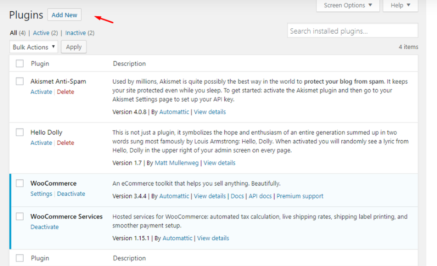Deactivate the WooCommerce Services plugin
This screenshot has height=266, width=437.
(45, 227)
